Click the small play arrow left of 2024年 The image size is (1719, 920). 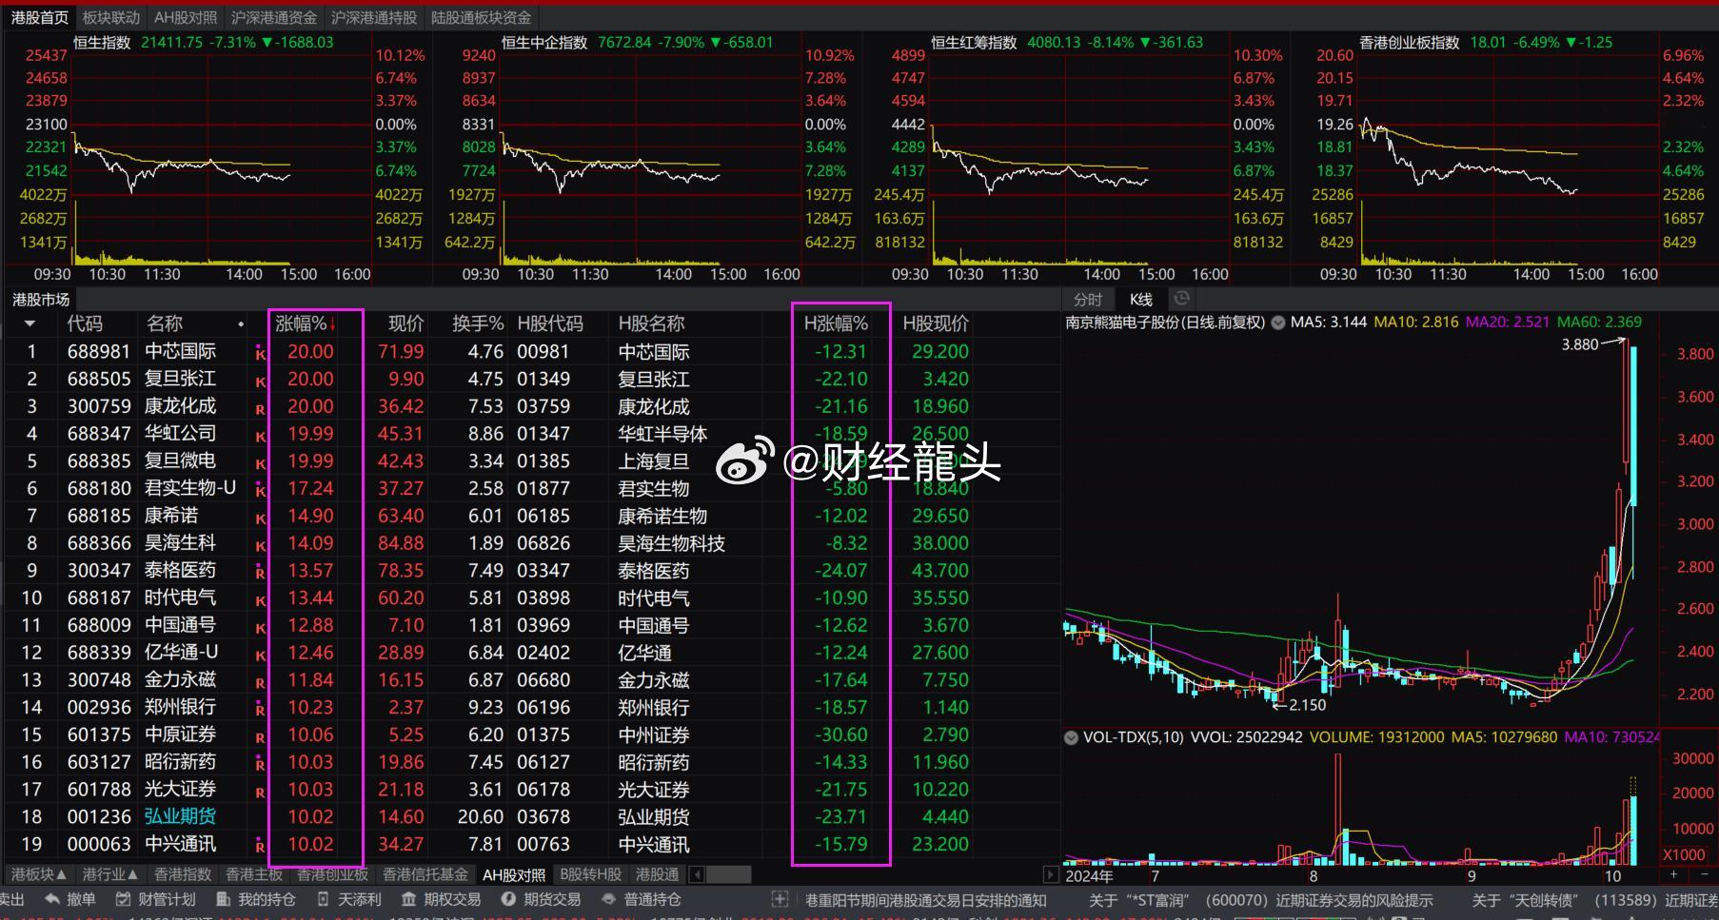coord(1051,874)
